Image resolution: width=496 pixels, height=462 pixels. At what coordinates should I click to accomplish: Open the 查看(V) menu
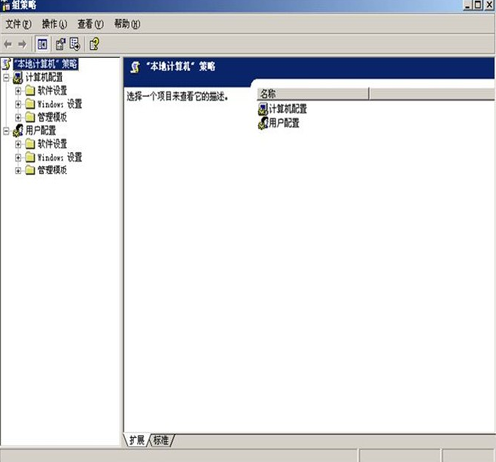coord(90,24)
